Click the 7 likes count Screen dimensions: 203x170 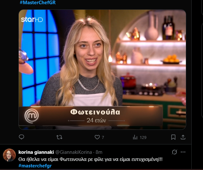point(103,137)
